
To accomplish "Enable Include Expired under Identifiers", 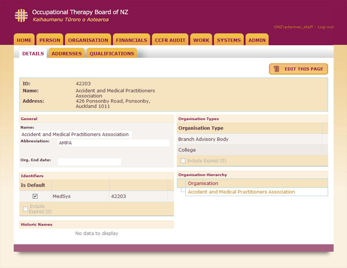I will [26, 209].
